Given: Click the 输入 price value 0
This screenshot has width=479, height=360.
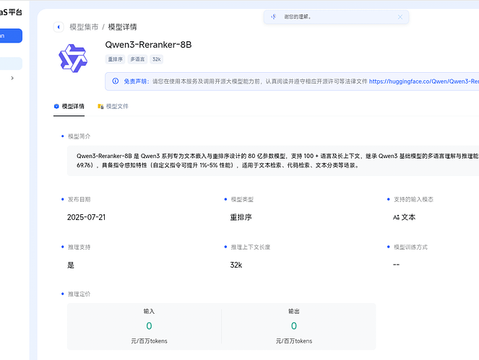Looking at the screenshot, I should click(x=149, y=326).
